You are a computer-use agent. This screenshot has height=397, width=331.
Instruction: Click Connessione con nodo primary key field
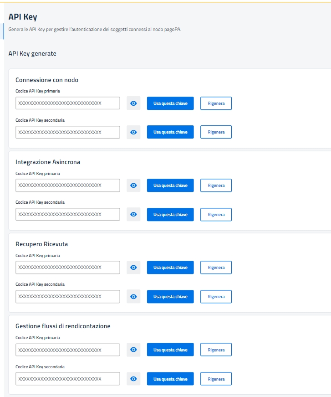point(68,103)
